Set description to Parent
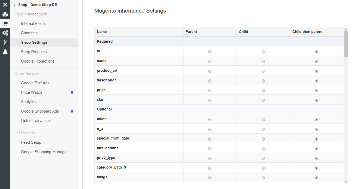This screenshot has width=352, height=189. 210,81
